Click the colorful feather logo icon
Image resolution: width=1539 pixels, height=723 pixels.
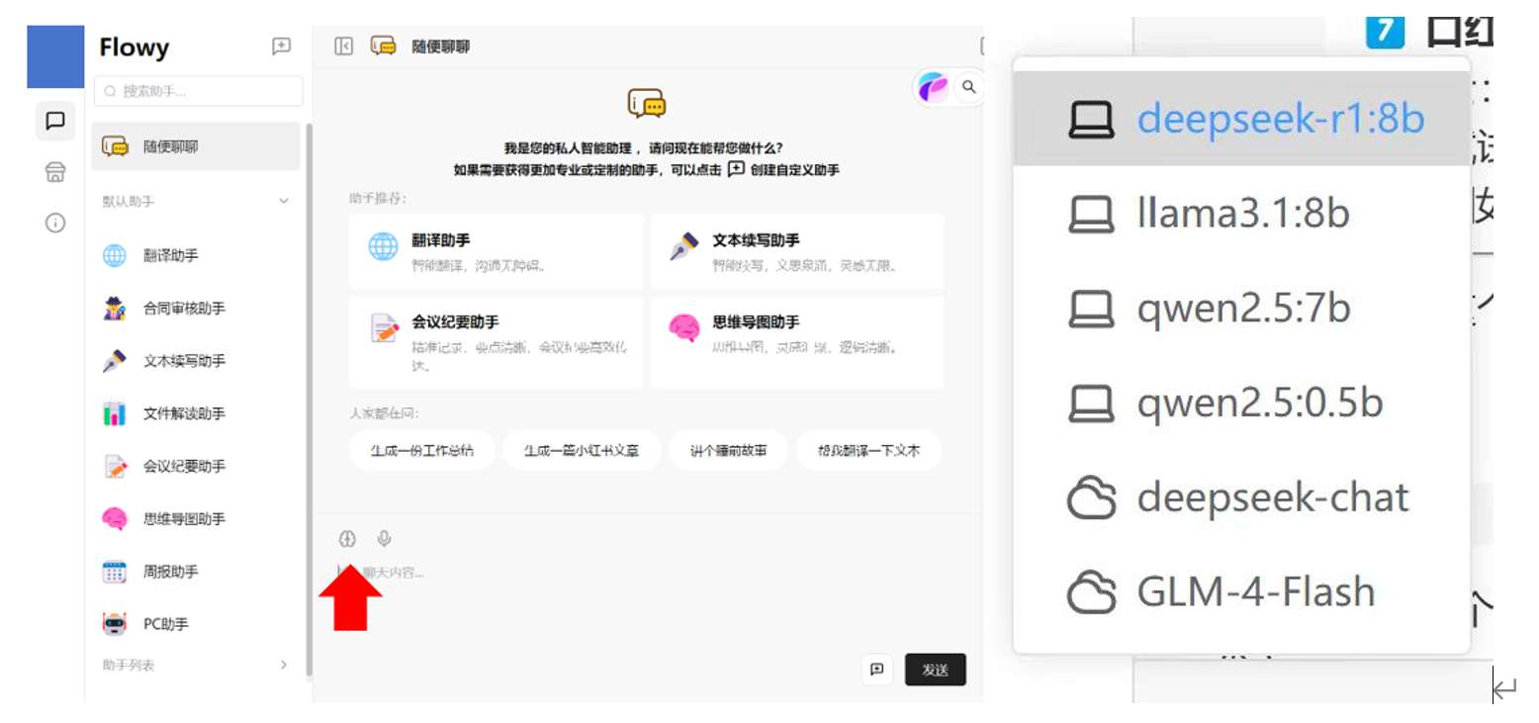932,87
